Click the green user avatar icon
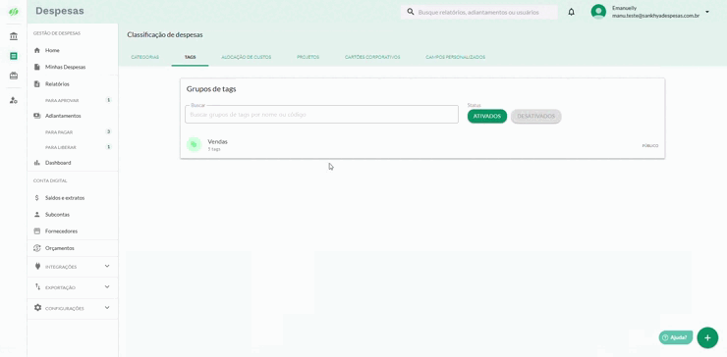The height and width of the screenshot is (357, 727). (598, 12)
